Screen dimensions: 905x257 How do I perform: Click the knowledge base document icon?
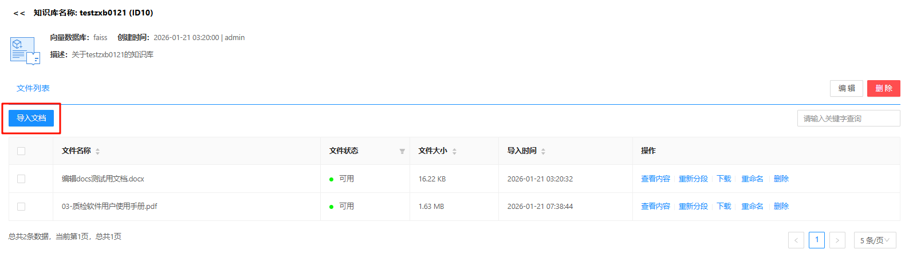click(x=25, y=50)
